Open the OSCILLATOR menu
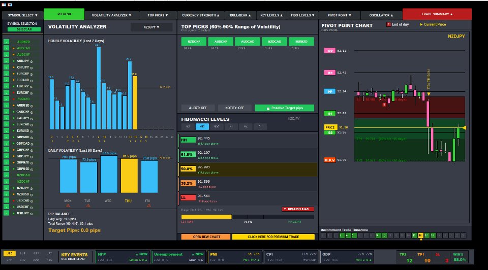The height and width of the screenshot is (270, 488). [x=381, y=15]
